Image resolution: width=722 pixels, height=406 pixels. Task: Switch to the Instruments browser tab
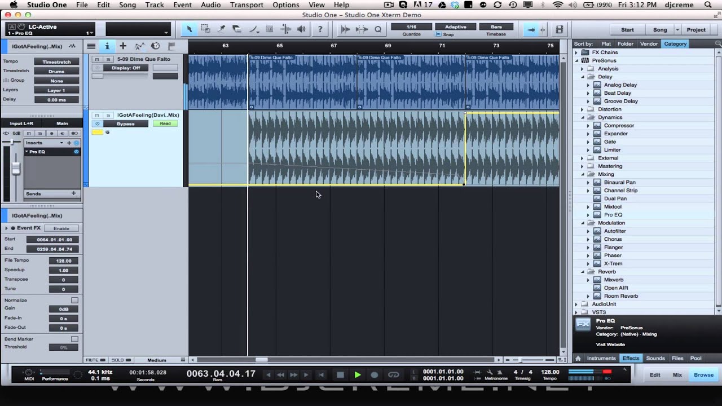[601, 358]
